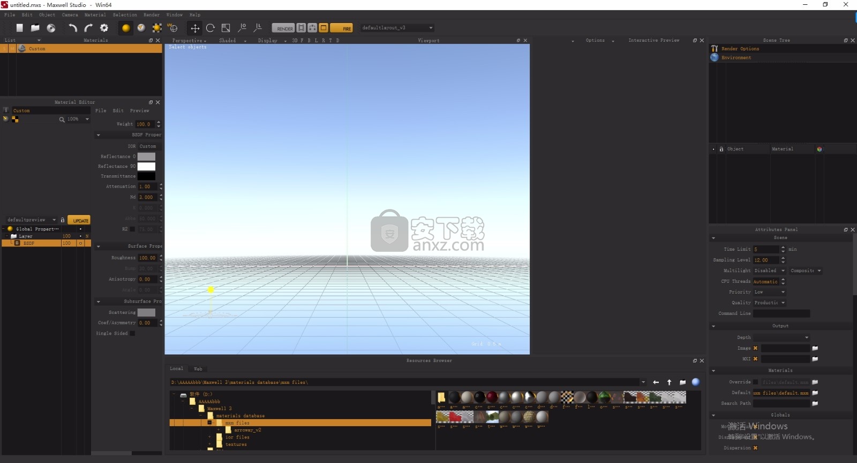The image size is (857, 463).
Task: Click the New scene toolbar icon
Action: click(x=20, y=28)
